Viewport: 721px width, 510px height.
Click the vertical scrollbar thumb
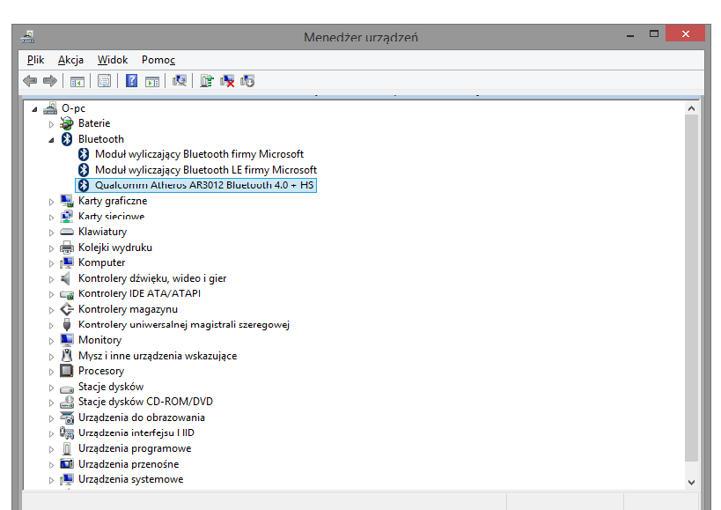coord(691,288)
